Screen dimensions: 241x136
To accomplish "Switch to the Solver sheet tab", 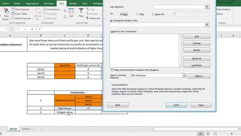I will click(x=14, y=129).
